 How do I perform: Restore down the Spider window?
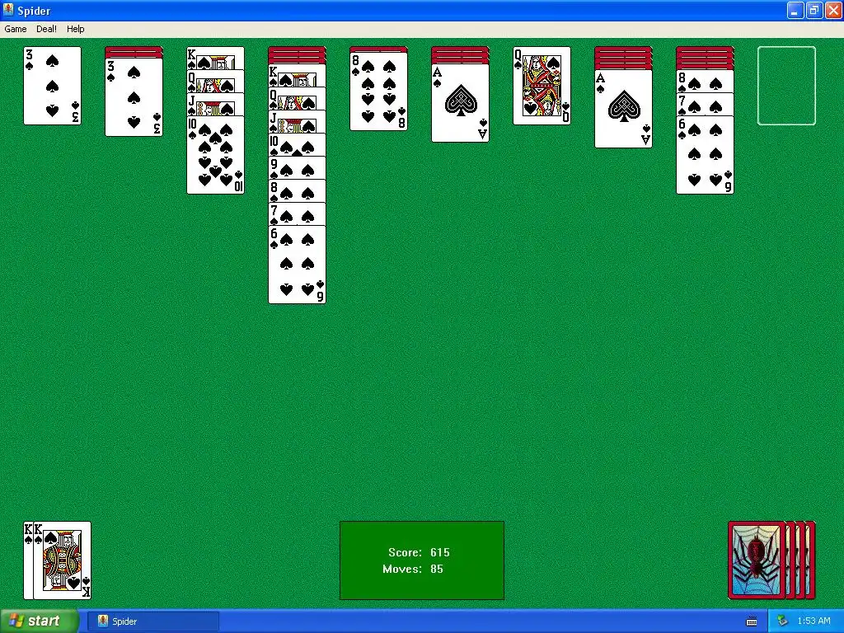814,10
